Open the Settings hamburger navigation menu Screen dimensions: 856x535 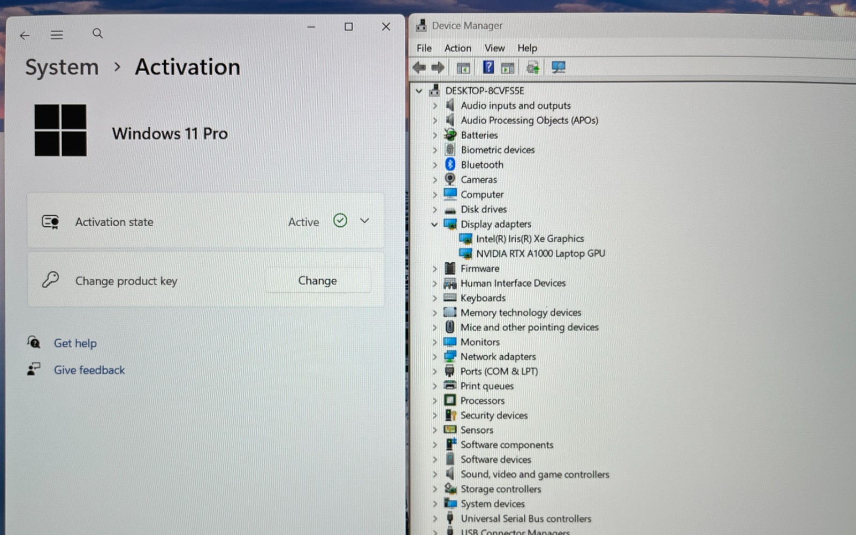point(57,35)
